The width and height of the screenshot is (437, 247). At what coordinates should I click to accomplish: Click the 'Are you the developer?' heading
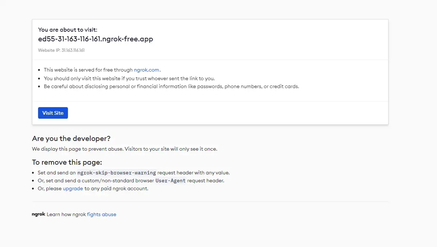point(71,138)
